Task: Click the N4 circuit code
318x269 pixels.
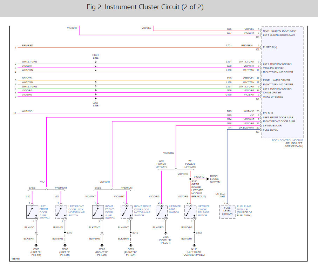Action: click(x=230, y=127)
